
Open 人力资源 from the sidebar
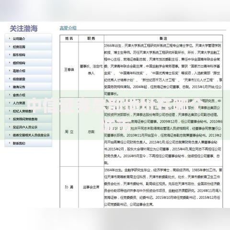pos(28,103)
